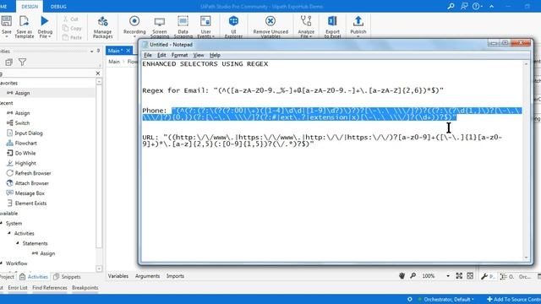
Task: Click the search magnifier in title bar
Action: coord(451,6)
